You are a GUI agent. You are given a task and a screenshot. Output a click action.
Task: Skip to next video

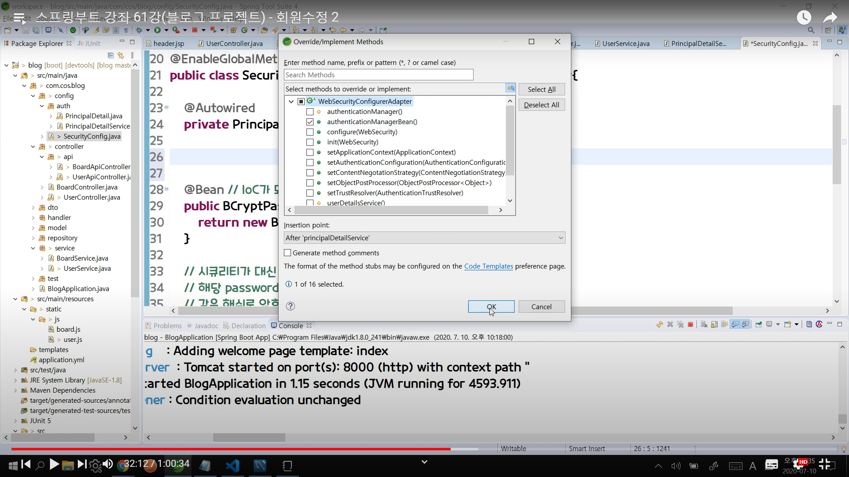tap(82, 464)
